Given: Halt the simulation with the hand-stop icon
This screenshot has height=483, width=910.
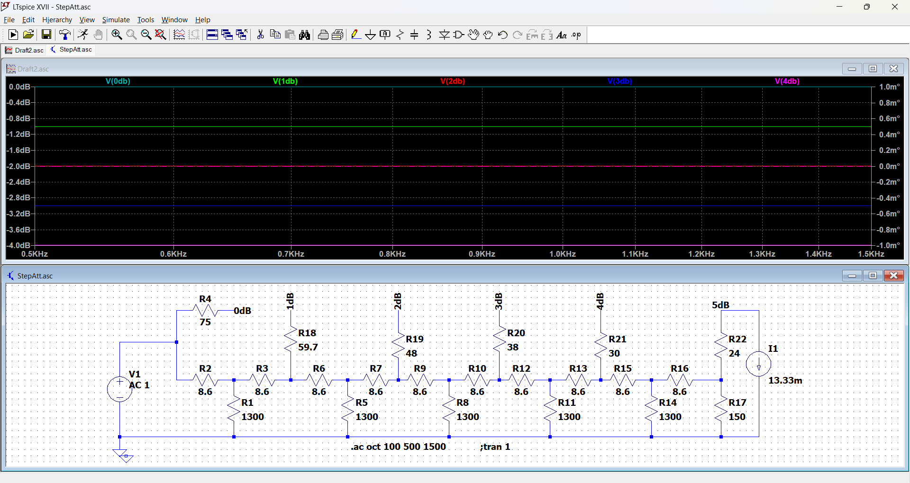Looking at the screenshot, I should [x=98, y=35].
